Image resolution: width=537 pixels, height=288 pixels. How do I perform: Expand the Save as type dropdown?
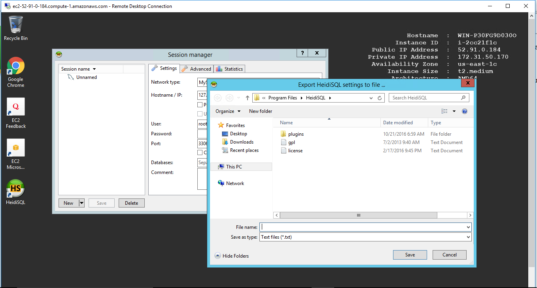pyautogui.click(x=468, y=237)
